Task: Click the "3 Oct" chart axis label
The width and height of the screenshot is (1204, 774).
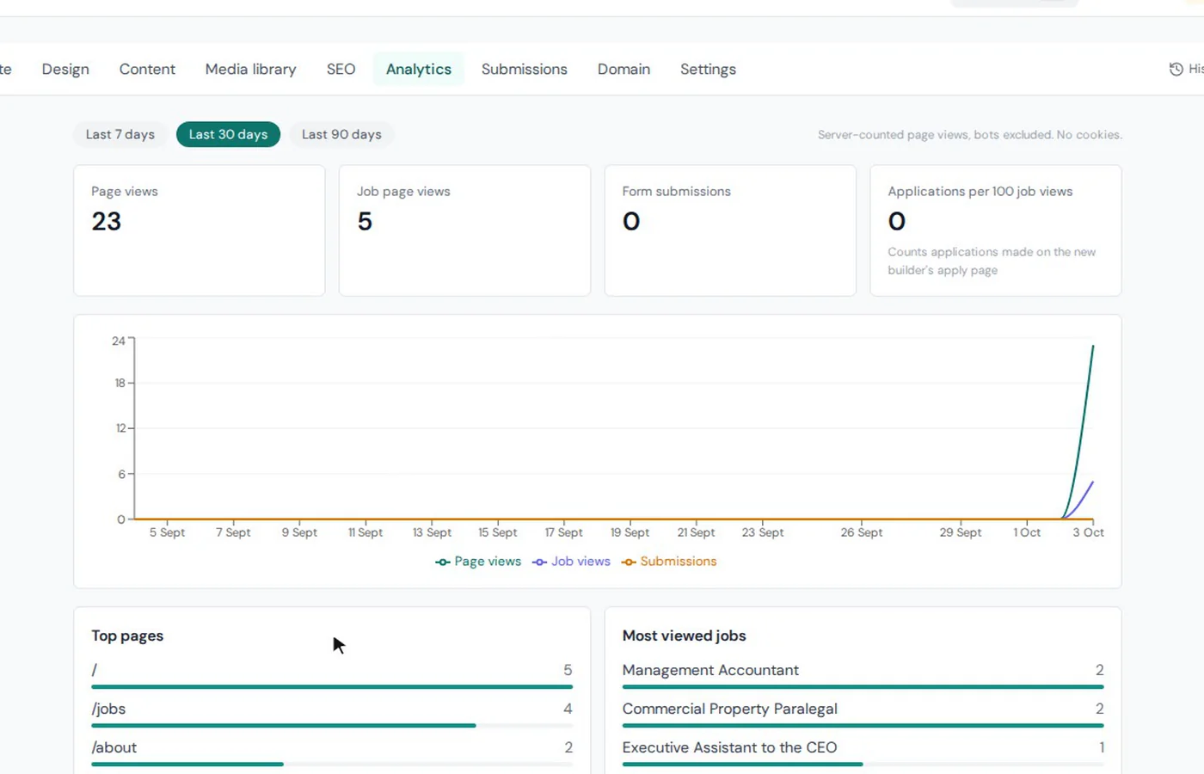Action: pyautogui.click(x=1088, y=532)
